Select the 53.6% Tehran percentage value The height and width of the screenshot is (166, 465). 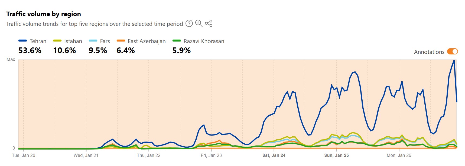(30, 50)
